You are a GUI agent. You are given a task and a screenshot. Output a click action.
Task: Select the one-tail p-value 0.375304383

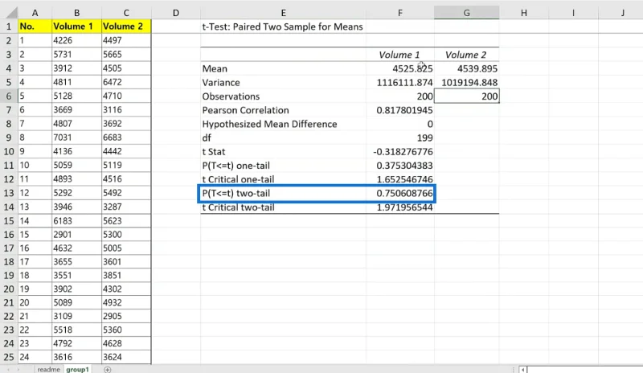pyautogui.click(x=400, y=166)
